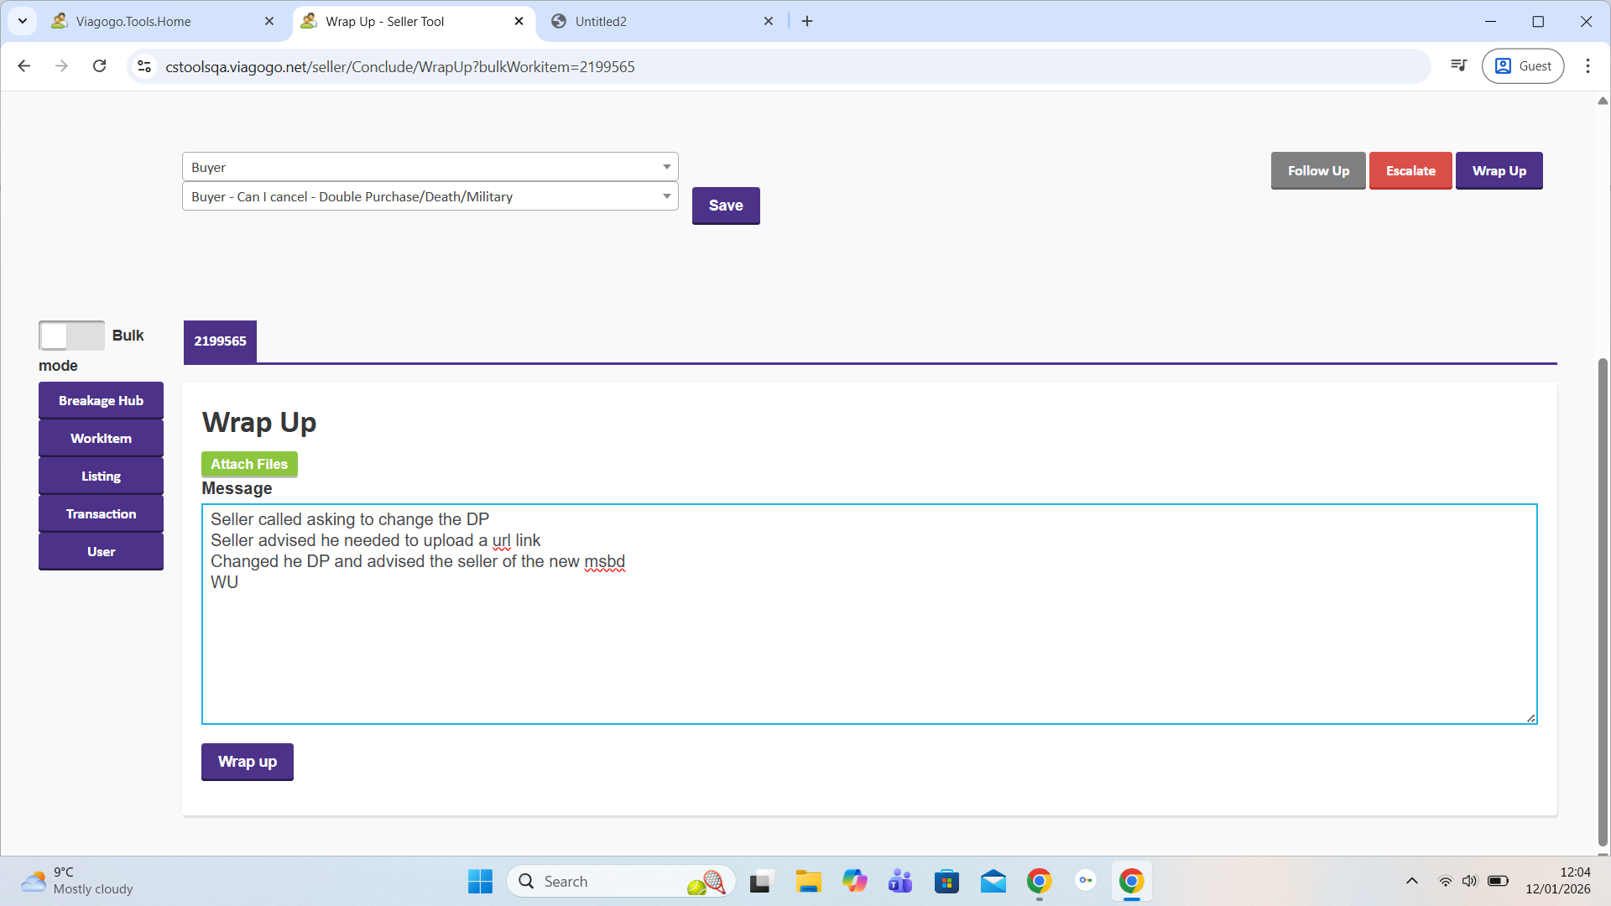
Task: Open Chrome's three-dot menu
Action: click(1588, 66)
